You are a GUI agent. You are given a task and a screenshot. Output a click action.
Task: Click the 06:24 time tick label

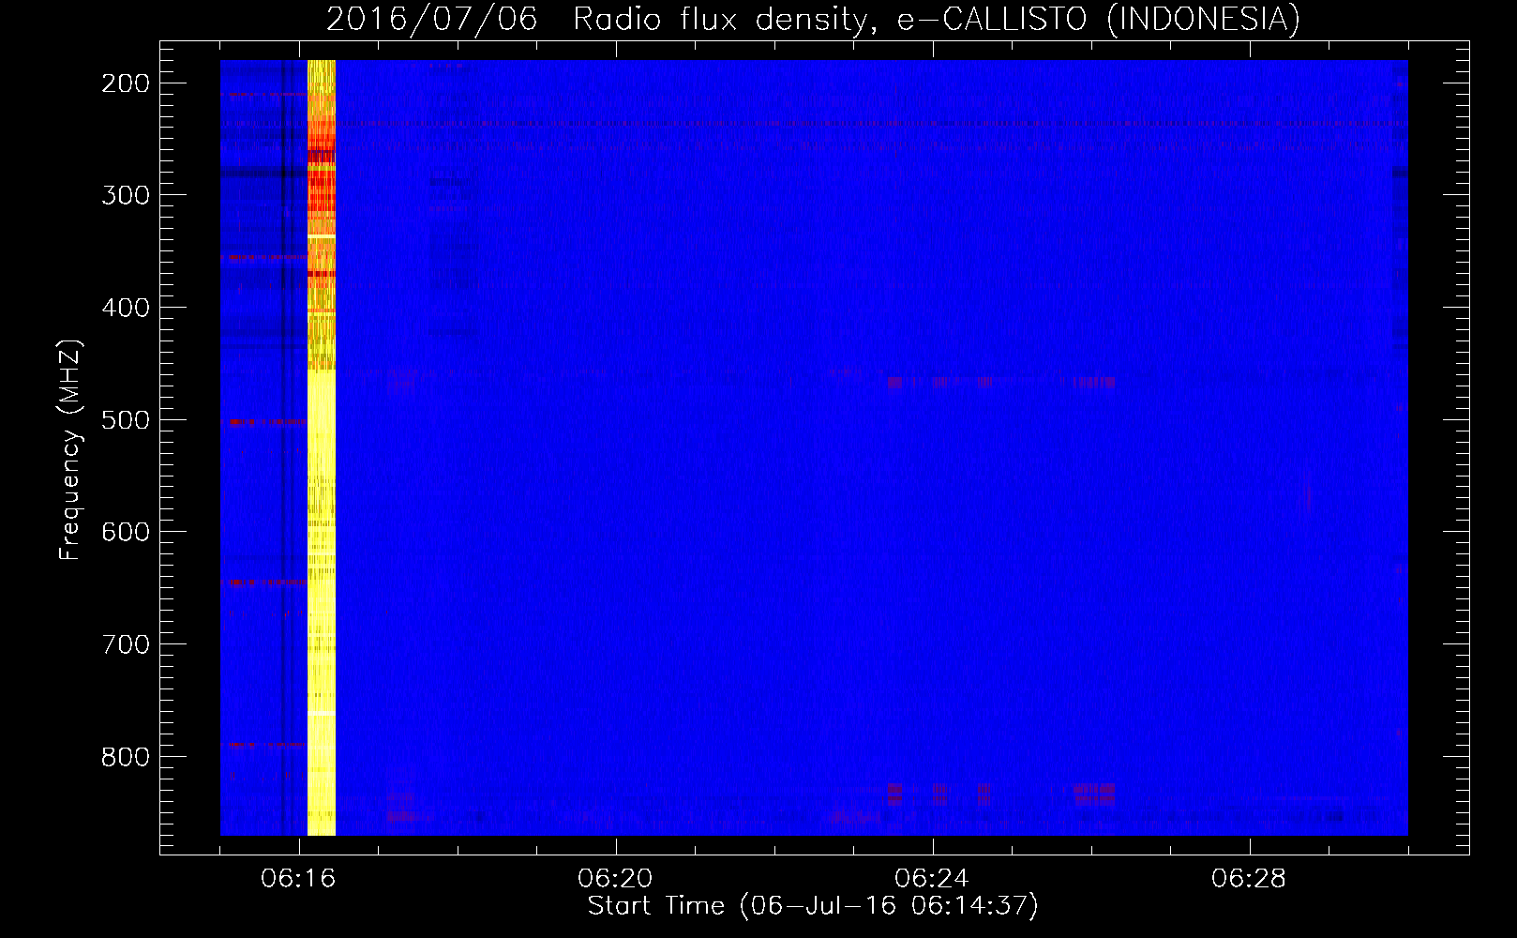point(933,878)
